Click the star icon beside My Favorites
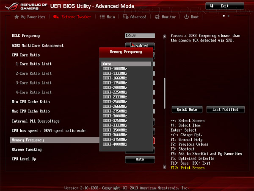Image resolution: width=254 pixels, height=191 pixels. click(x=17, y=17)
